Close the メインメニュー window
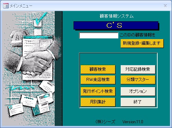The height and width of the screenshot is (128, 172). tap(165, 6)
